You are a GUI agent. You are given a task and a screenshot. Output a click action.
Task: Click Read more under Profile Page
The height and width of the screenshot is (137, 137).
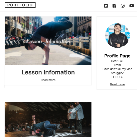[x=117, y=84]
